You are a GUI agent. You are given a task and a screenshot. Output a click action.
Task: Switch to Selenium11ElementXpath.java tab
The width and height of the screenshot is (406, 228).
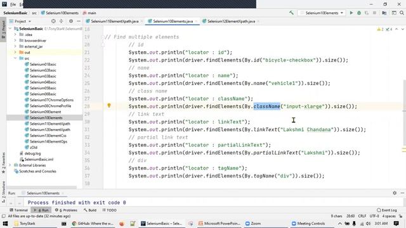pyautogui.click(x=114, y=21)
